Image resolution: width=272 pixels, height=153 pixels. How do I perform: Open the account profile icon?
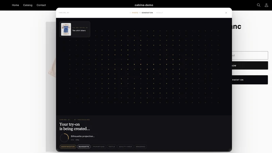pos(266,5)
